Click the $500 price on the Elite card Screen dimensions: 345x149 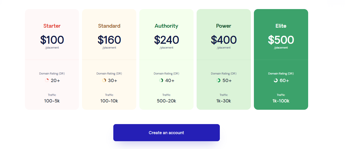(x=281, y=40)
